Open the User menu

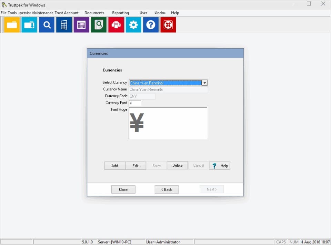(x=143, y=13)
